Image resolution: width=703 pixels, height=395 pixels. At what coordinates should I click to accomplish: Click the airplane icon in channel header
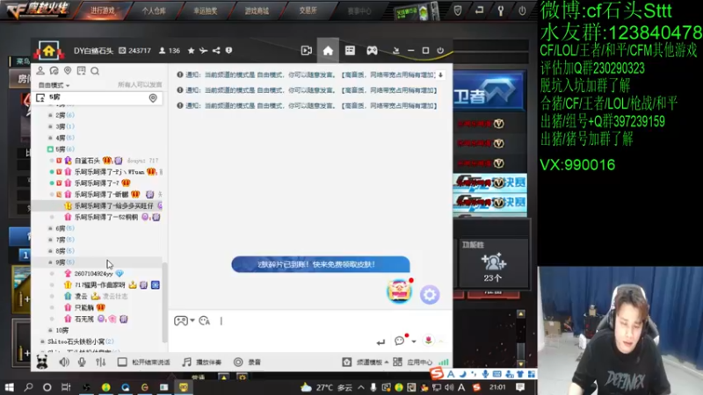tap(204, 51)
